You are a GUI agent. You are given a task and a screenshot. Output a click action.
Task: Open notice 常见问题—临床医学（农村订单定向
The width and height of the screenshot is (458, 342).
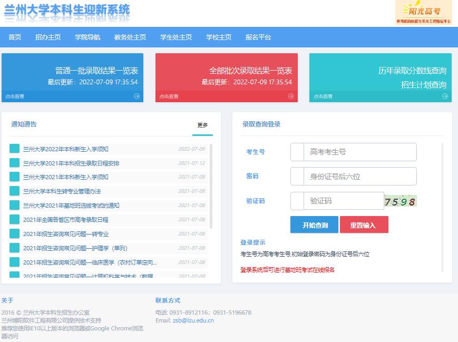point(90,262)
